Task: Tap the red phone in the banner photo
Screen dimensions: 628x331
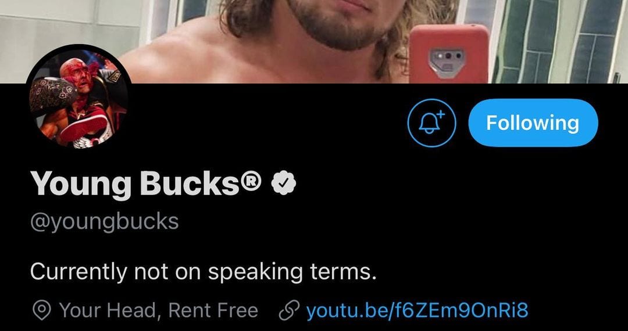Action: (x=448, y=53)
